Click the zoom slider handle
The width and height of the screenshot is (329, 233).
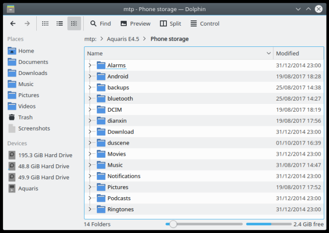[173, 224]
